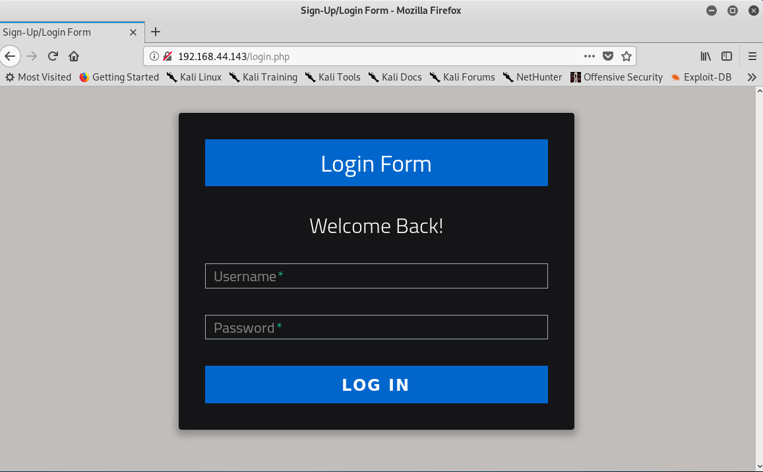
Task: Minimize the Firefox window
Action: 712,10
